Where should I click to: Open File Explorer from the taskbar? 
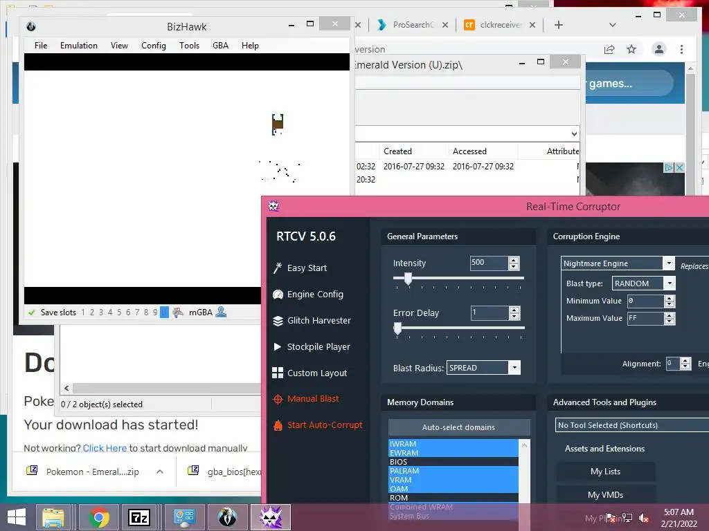coord(53,517)
